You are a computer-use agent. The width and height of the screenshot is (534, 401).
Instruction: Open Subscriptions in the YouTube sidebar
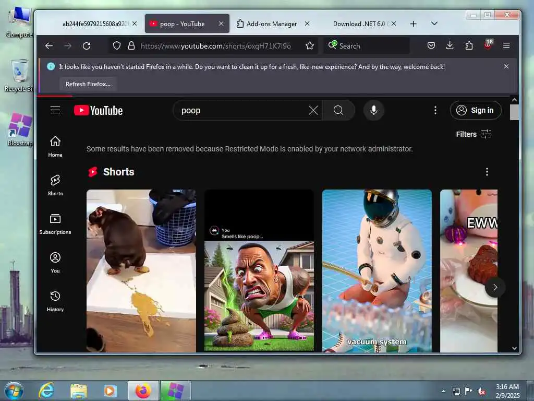[55, 223]
